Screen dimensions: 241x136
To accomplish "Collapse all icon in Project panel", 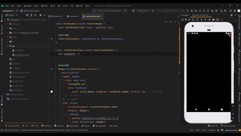I will tap(35, 15).
